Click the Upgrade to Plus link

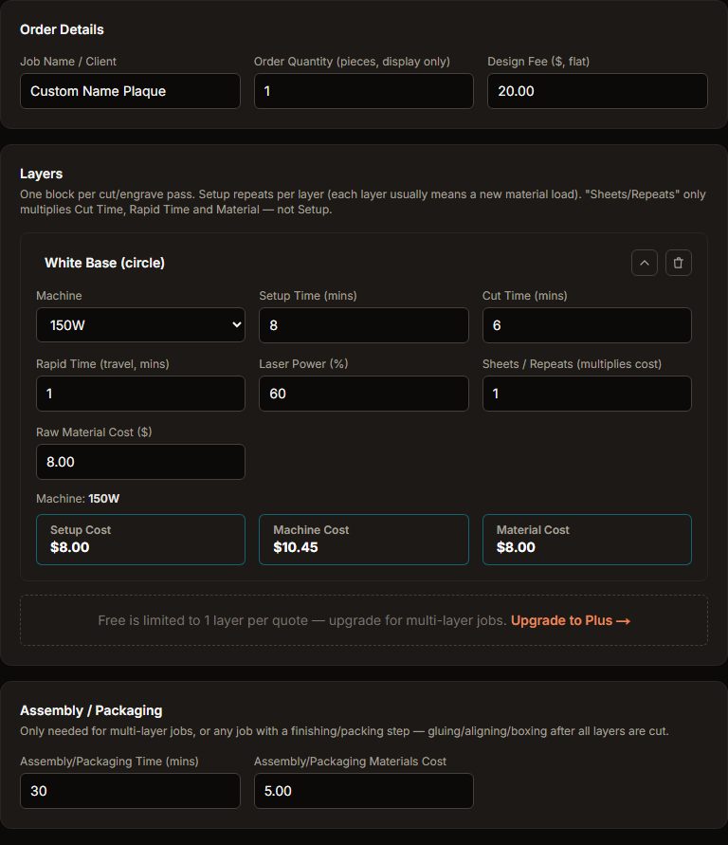(x=571, y=620)
